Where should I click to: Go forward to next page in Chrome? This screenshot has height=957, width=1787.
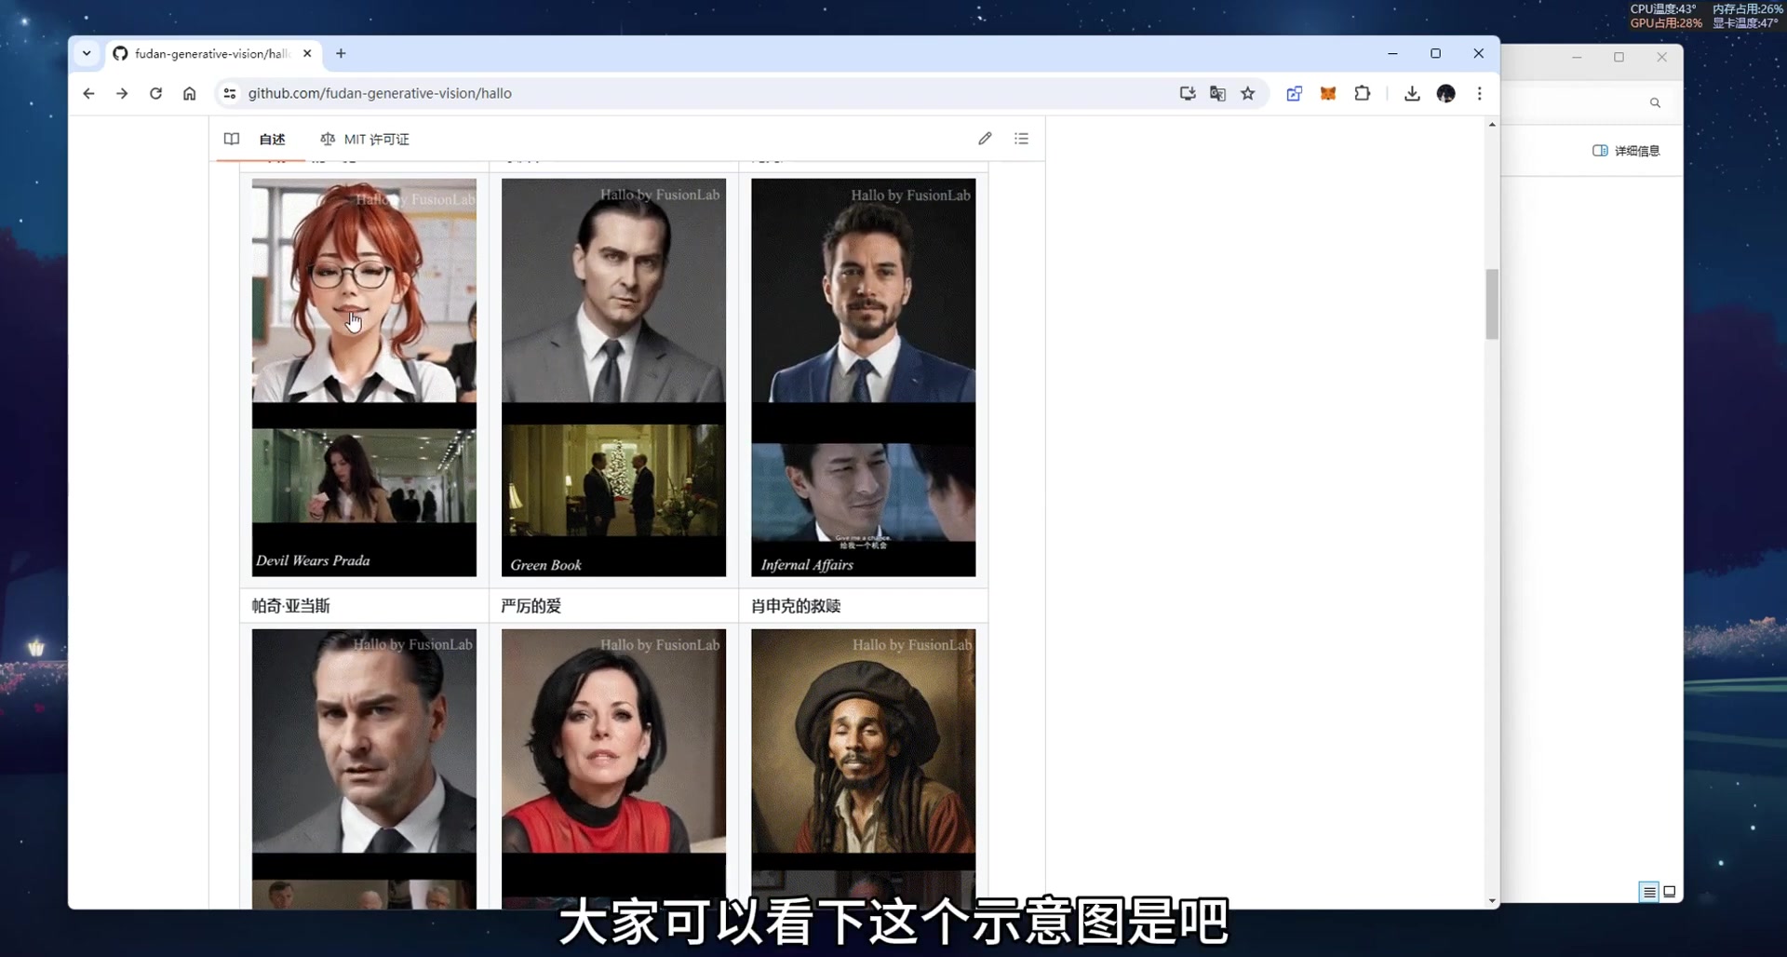click(x=122, y=93)
